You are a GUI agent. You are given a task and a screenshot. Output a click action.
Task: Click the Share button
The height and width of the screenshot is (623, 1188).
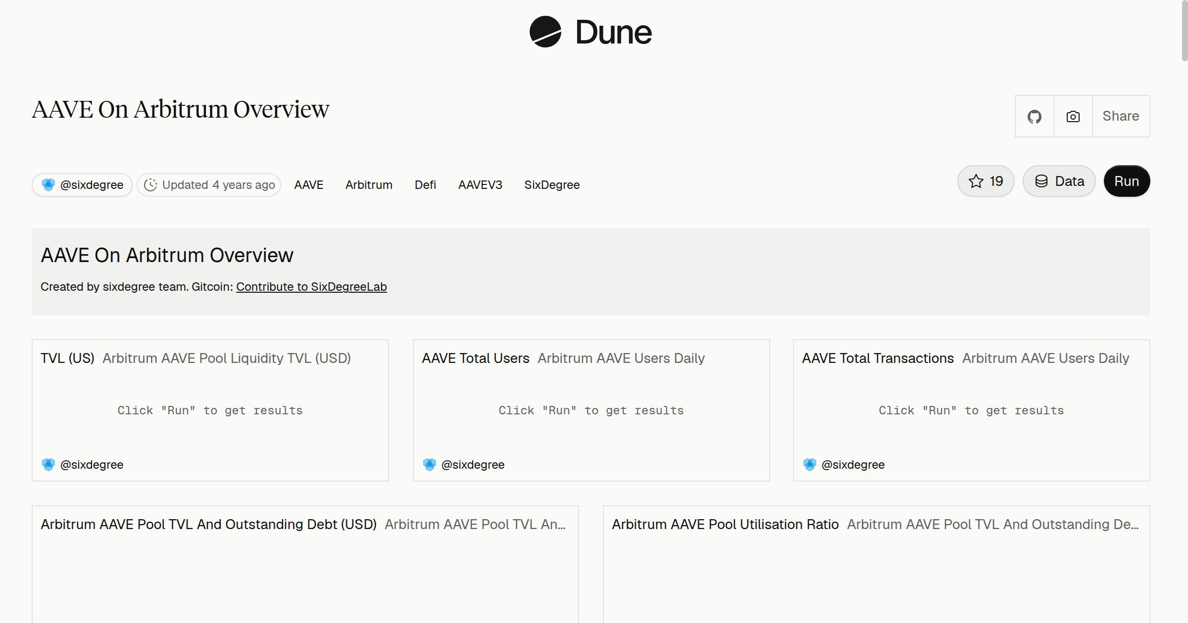click(x=1121, y=116)
